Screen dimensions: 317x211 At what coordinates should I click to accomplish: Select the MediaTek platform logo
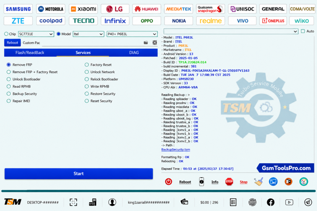(x=179, y=9)
